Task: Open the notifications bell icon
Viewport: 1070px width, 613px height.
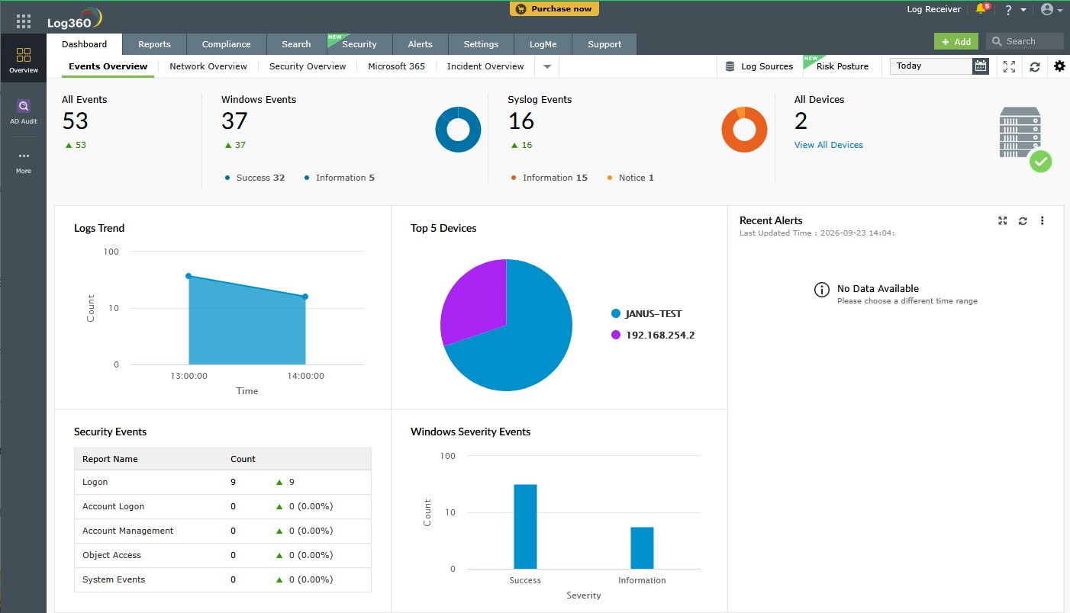Action: coord(981,9)
